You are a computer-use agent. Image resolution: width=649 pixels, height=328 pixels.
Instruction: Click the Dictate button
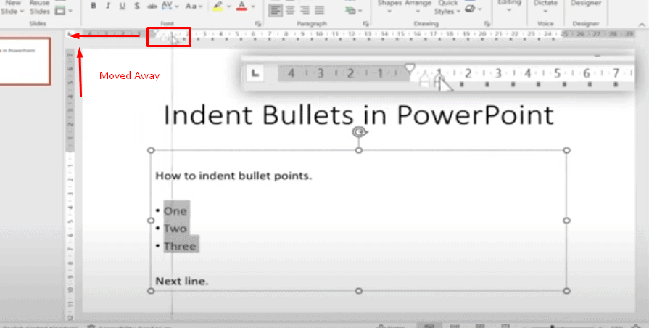coord(545,7)
